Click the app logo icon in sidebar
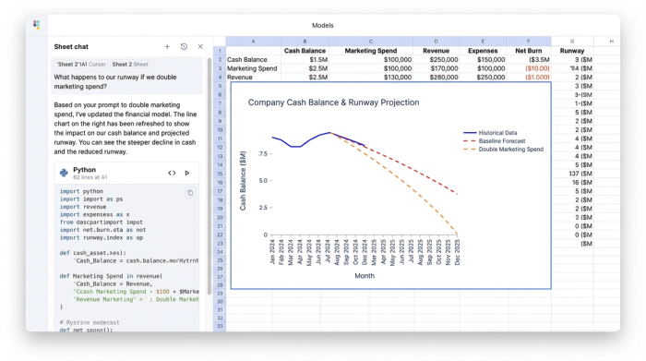This screenshot has height=361, width=646. (36, 25)
